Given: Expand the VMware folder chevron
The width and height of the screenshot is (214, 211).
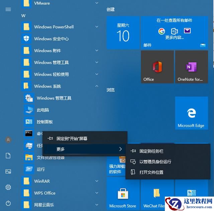Looking at the screenshot, I should 97,3.
